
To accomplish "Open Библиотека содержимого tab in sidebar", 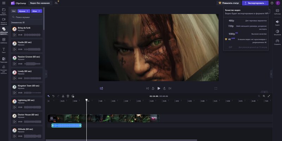I will [x=4, y=31].
